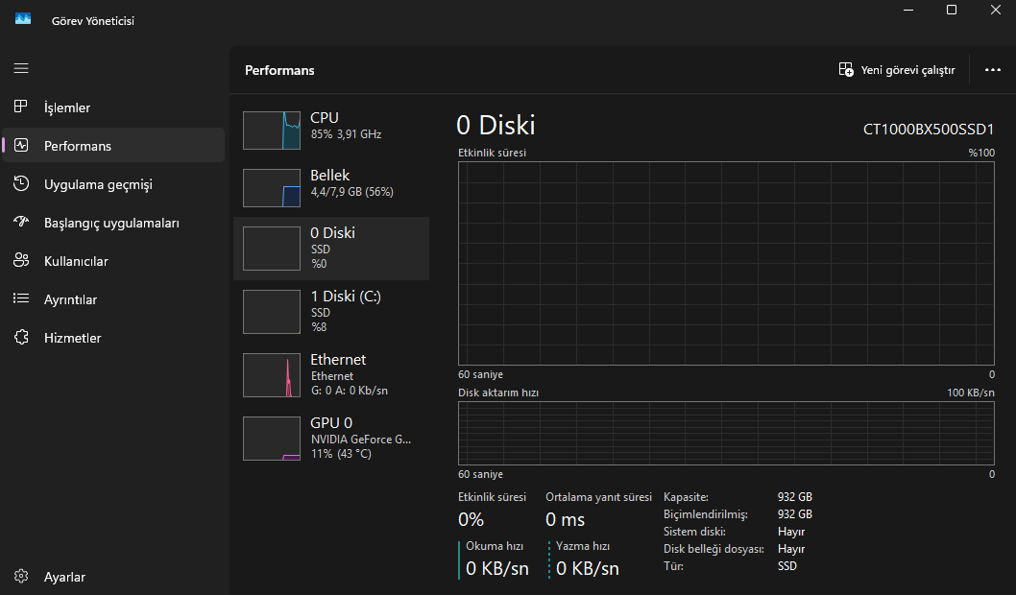Click the Performans sidebar icon
The image size is (1016, 595).
point(21,146)
